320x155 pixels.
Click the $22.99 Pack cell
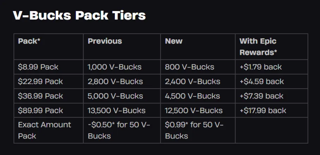point(48,81)
